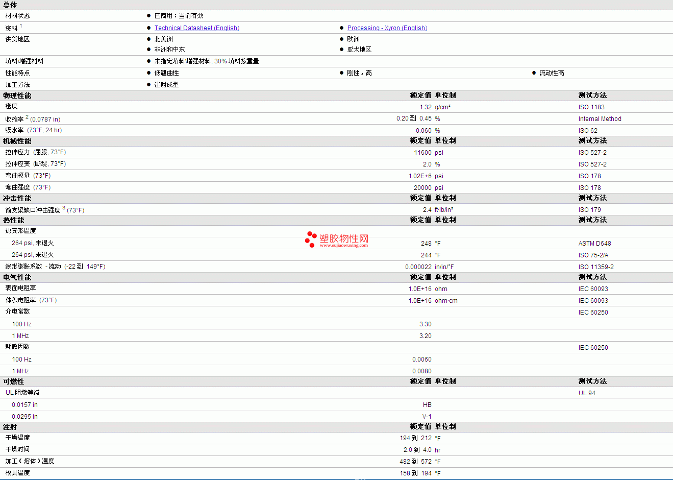Select the flame rating HB
This screenshot has width=673, height=480.
427,405
